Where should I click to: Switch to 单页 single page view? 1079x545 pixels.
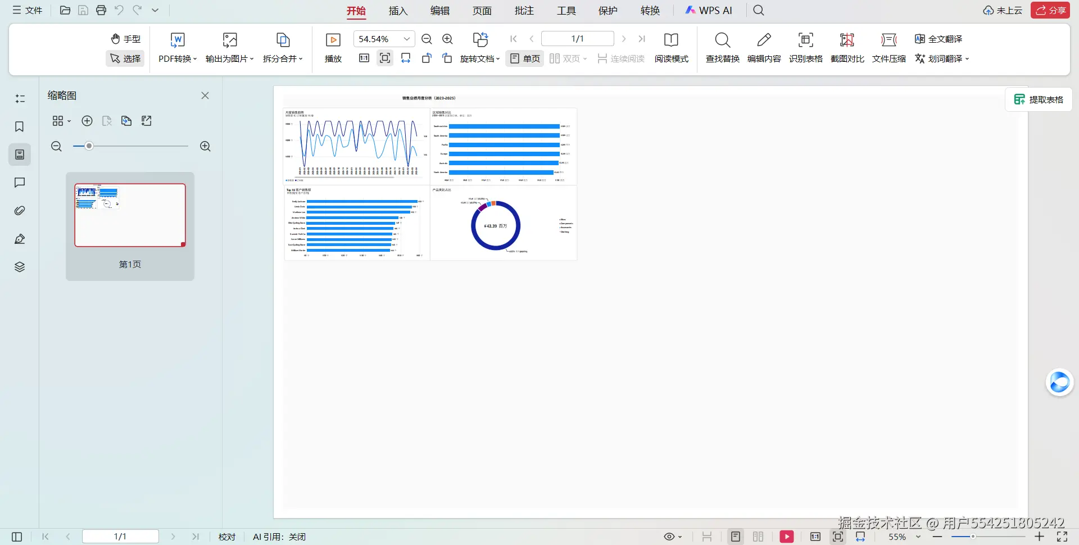tap(525, 58)
